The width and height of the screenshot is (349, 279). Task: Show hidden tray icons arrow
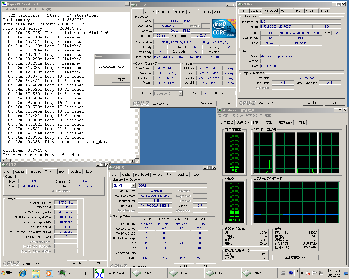click(302, 273)
